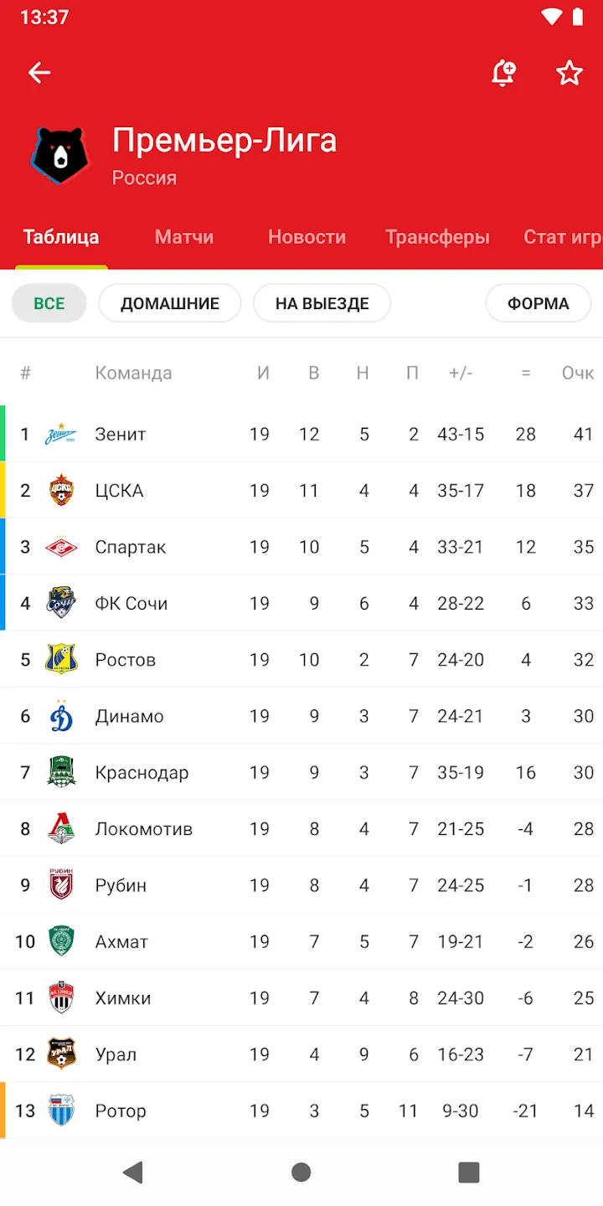The height and width of the screenshot is (1206, 603).
Task: Tap the Динамо club crest
Action: pos(60,716)
